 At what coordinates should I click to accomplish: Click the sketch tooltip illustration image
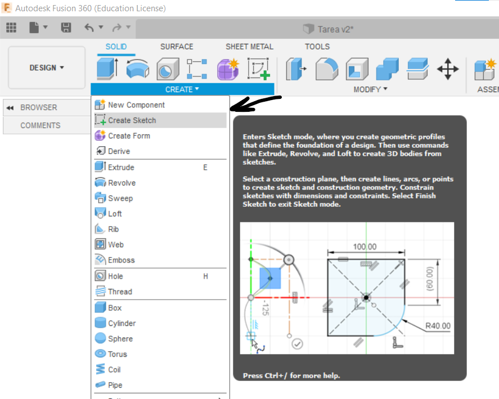(347, 288)
